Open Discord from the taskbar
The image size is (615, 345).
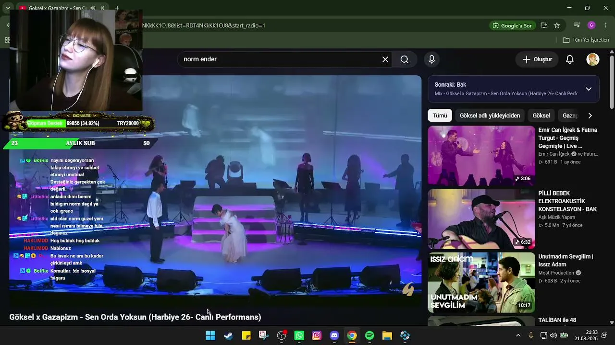click(334, 335)
